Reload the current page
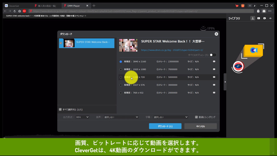 click(15, 11)
